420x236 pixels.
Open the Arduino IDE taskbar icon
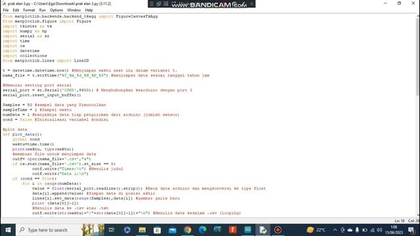click(x=248, y=230)
